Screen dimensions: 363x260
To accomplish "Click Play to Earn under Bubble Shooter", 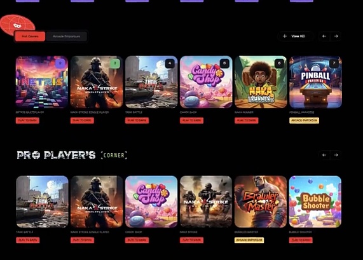I will (301, 240).
